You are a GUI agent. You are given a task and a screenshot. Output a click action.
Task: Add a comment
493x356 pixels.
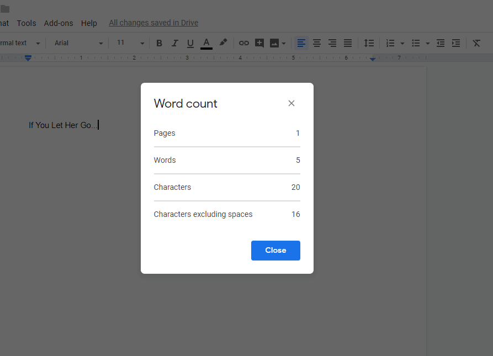coord(259,43)
